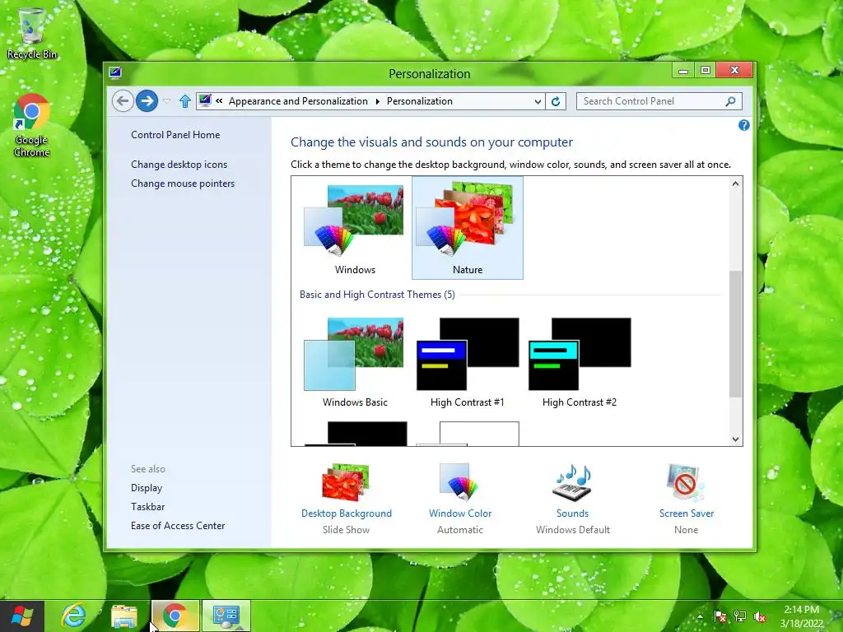843x632 pixels.
Task: Select the Nature theme
Action: [x=468, y=229]
